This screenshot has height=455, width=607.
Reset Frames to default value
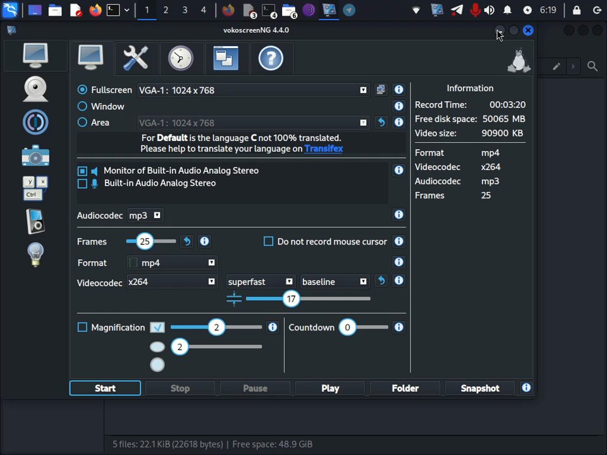187,241
